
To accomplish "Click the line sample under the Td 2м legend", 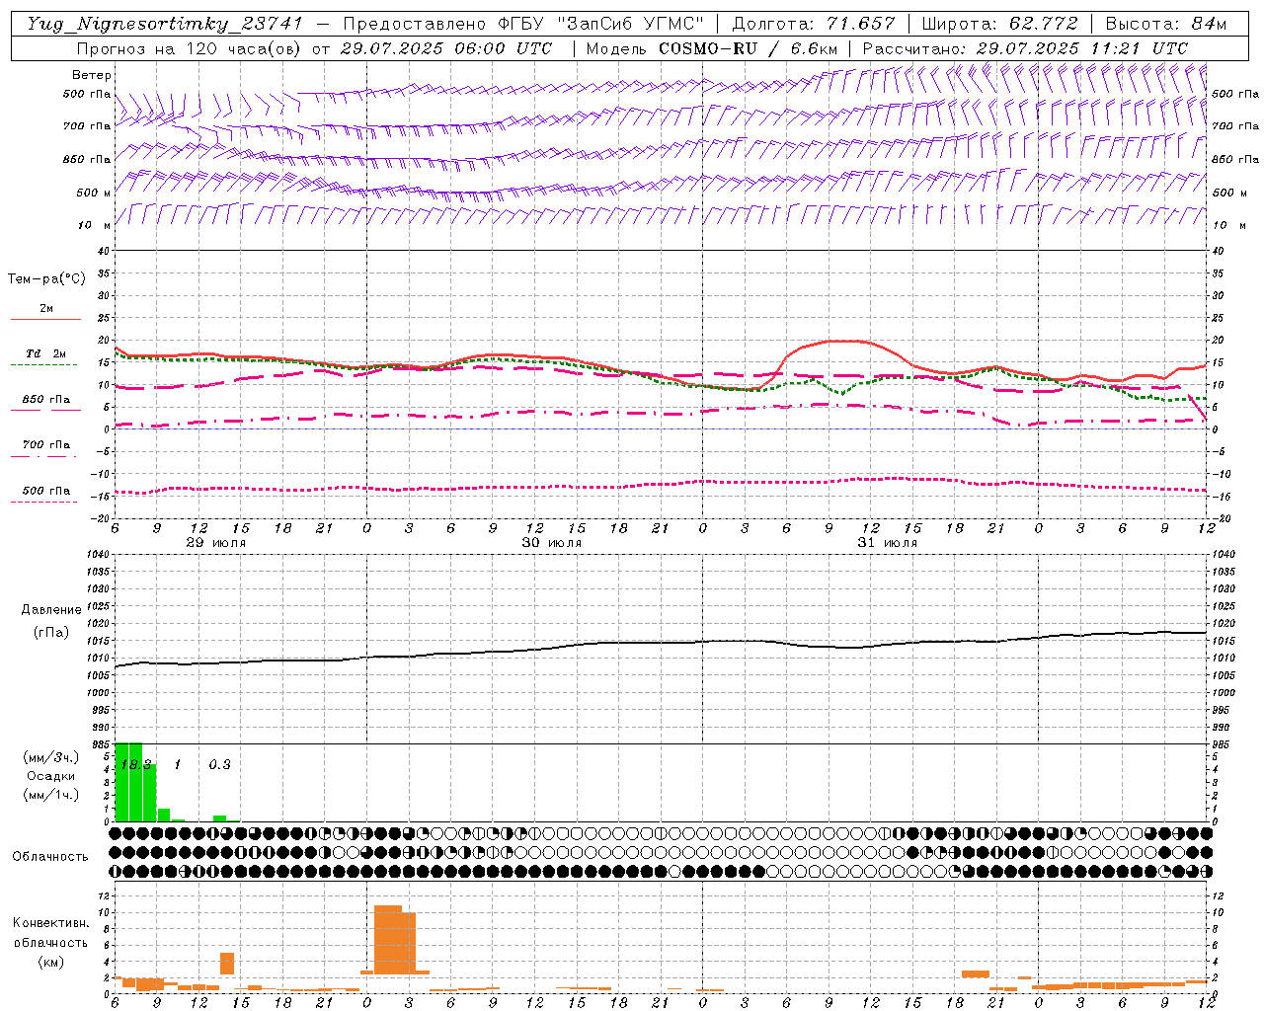I will click(x=43, y=365).
